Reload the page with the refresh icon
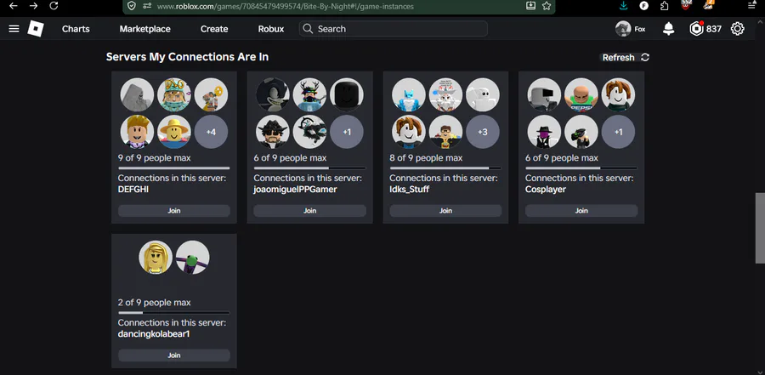Screen dimensions: 765x375 [x=54, y=6]
